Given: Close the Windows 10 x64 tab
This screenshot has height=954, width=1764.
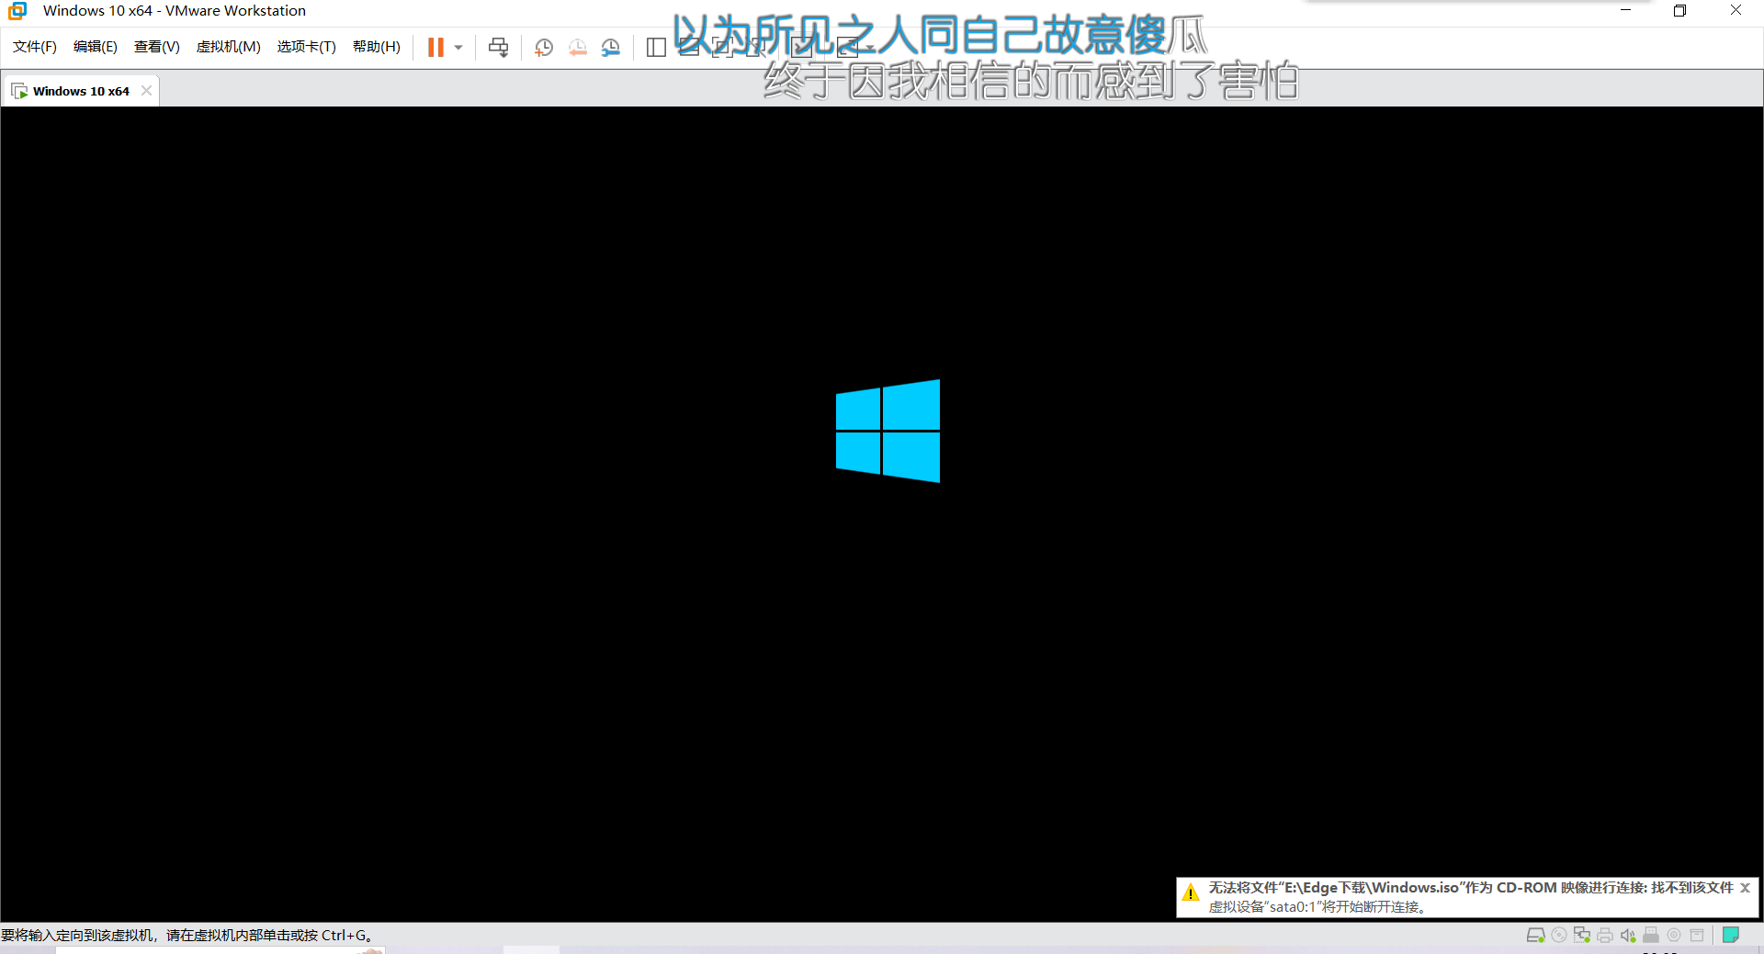Looking at the screenshot, I should pyautogui.click(x=146, y=91).
